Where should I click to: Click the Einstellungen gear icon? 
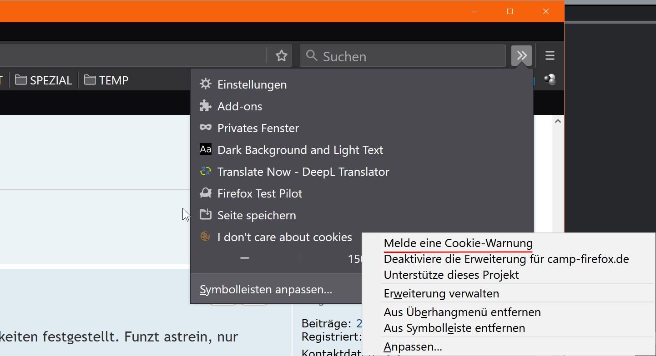coord(206,84)
